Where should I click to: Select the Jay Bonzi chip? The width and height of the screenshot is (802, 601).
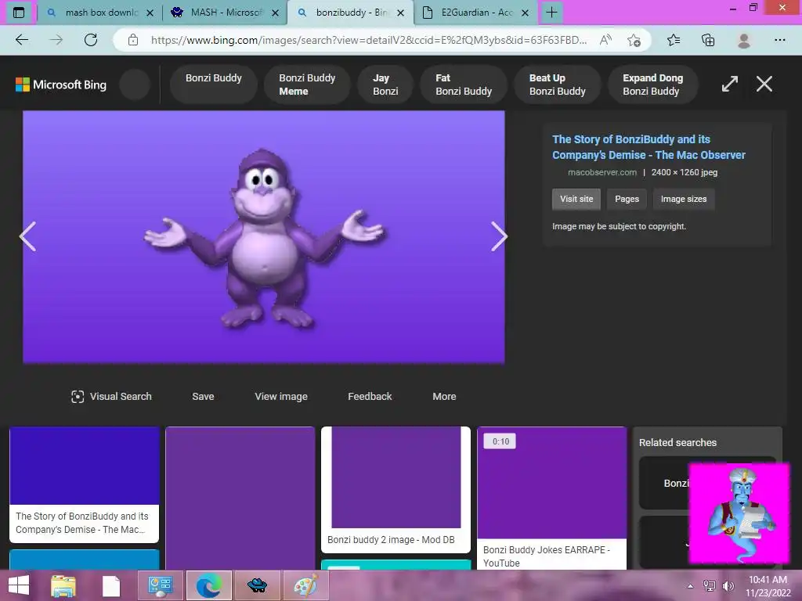tap(385, 85)
